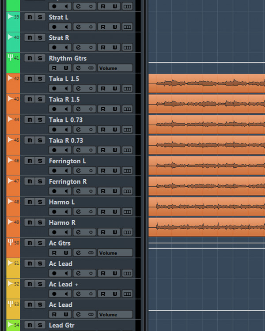Solo the Harmo R track
Image resolution: width=265 pixels, height=331 pixels.
[40, 222]
